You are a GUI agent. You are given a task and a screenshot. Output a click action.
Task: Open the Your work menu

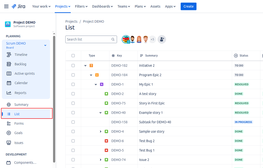click(x=41, y=6)
